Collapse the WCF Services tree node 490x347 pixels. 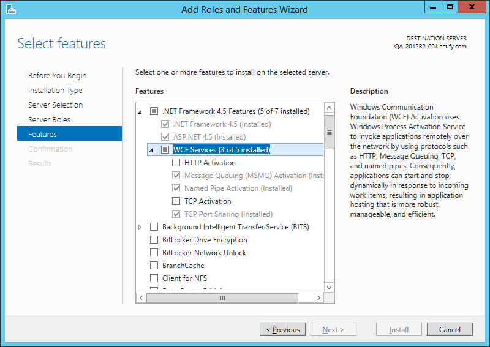[151, 151]
